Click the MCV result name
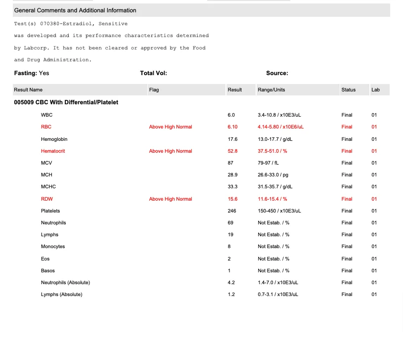The height and width of the screenshot is (343, 403). click(46, 163)
